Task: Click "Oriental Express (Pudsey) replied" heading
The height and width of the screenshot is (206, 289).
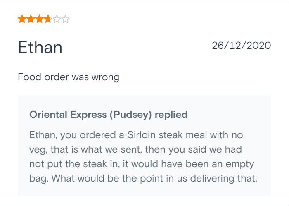Action: tap(109, 115)
